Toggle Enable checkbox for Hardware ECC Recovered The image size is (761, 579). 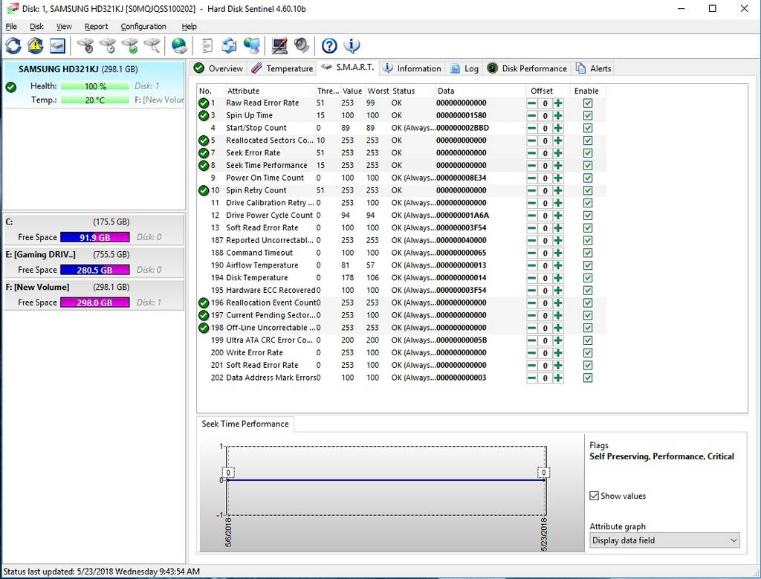[x=588, y=290]
